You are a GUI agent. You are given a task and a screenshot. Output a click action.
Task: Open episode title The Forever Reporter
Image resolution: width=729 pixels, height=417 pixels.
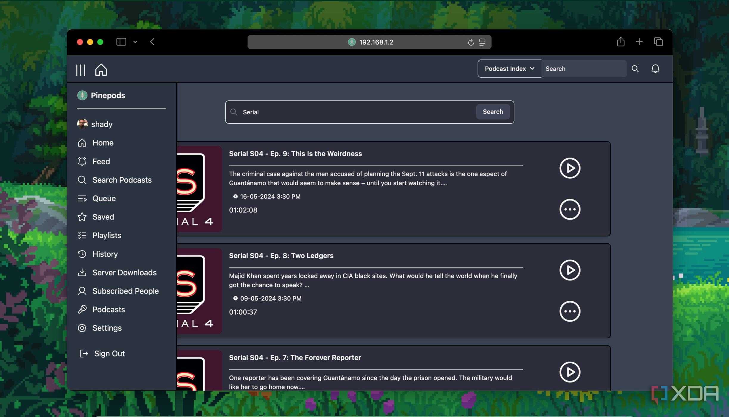295,358
